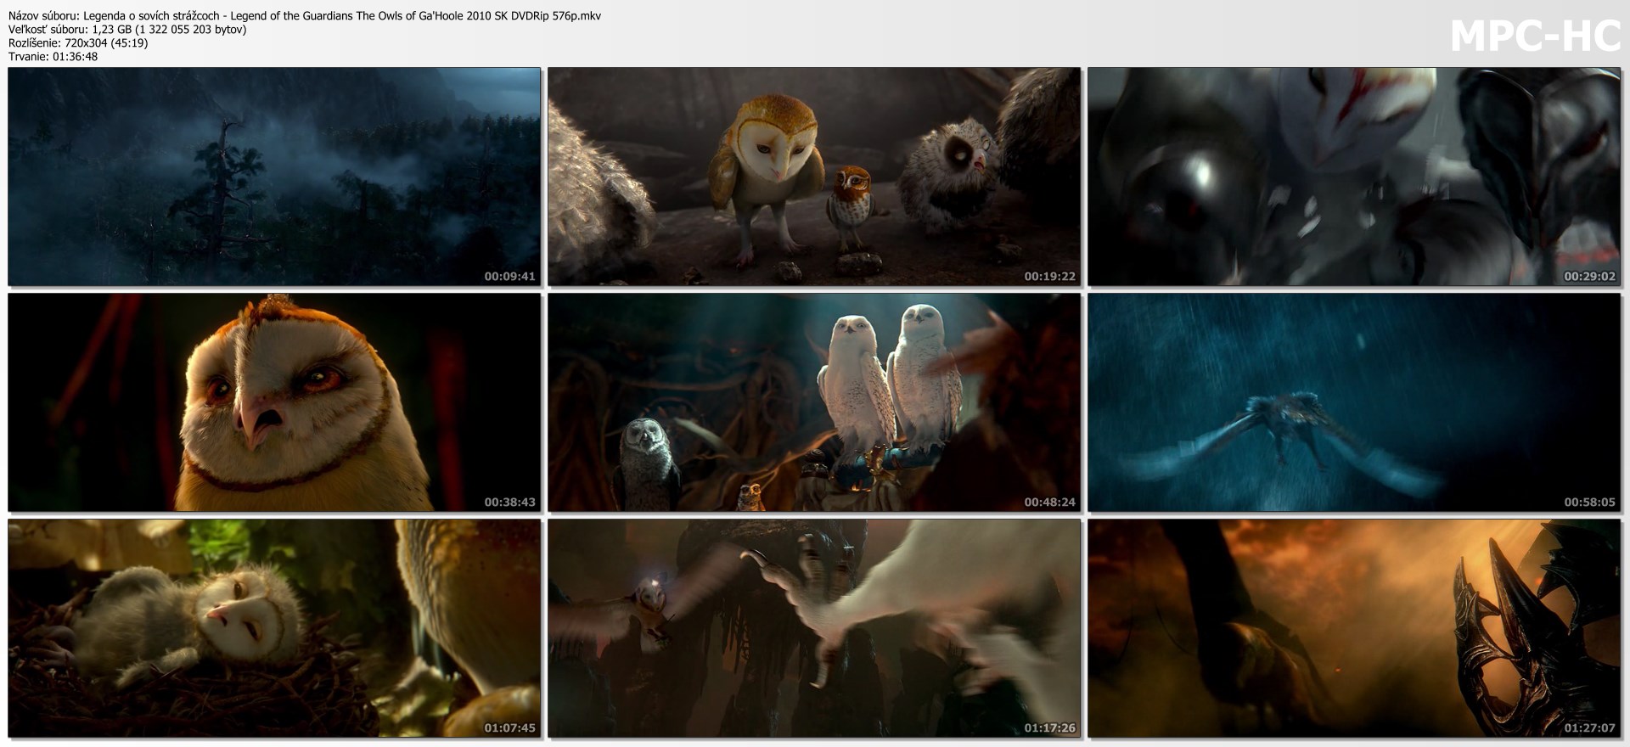Click the 00:09:41 timestamp label
Image resolution: width=1630 pixels, height=747 pixels.
tap(509, 277)
